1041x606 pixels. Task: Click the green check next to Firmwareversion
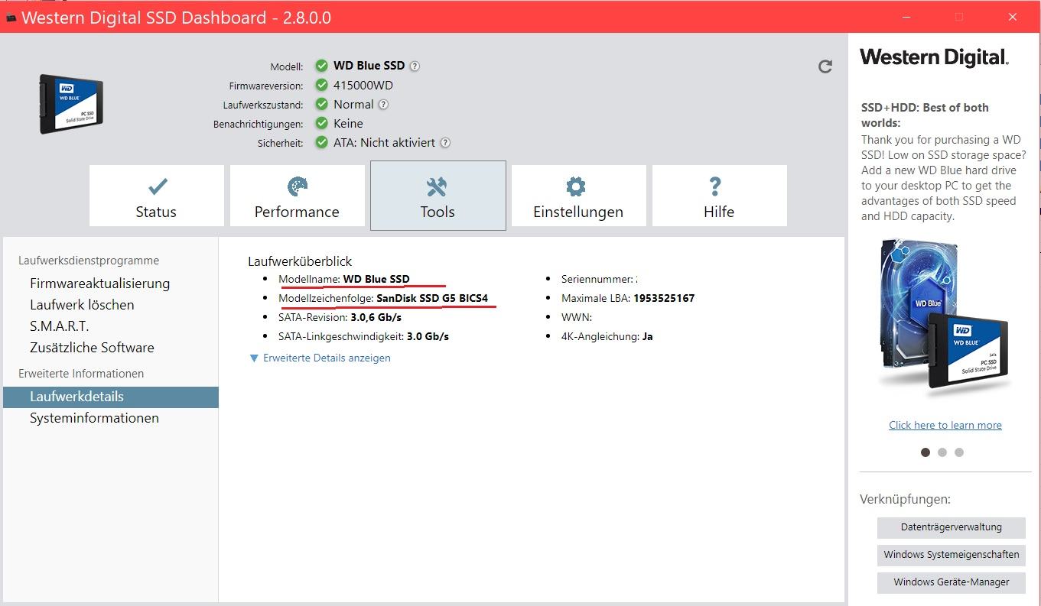[x=321, y=85]
